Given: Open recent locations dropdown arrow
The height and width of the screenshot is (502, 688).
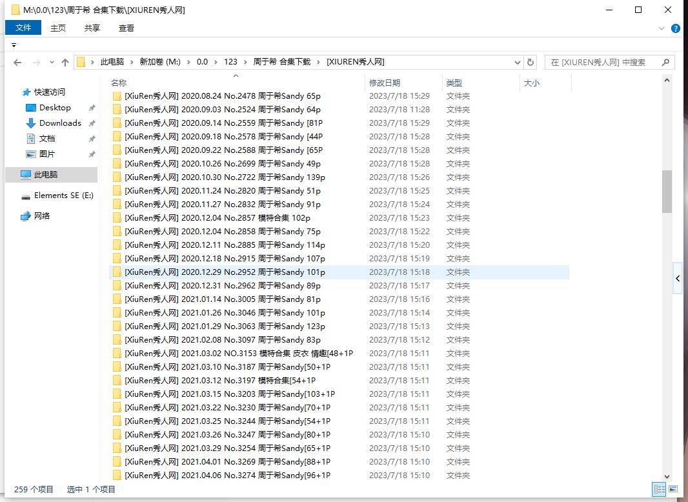Looking at the screenshot, I should 52,63.
